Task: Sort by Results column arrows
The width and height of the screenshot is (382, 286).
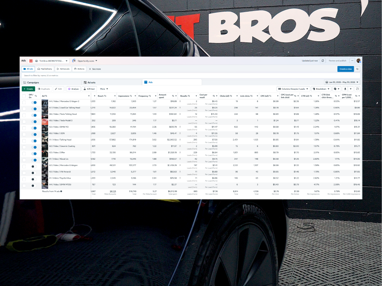Action: point(189,96)
